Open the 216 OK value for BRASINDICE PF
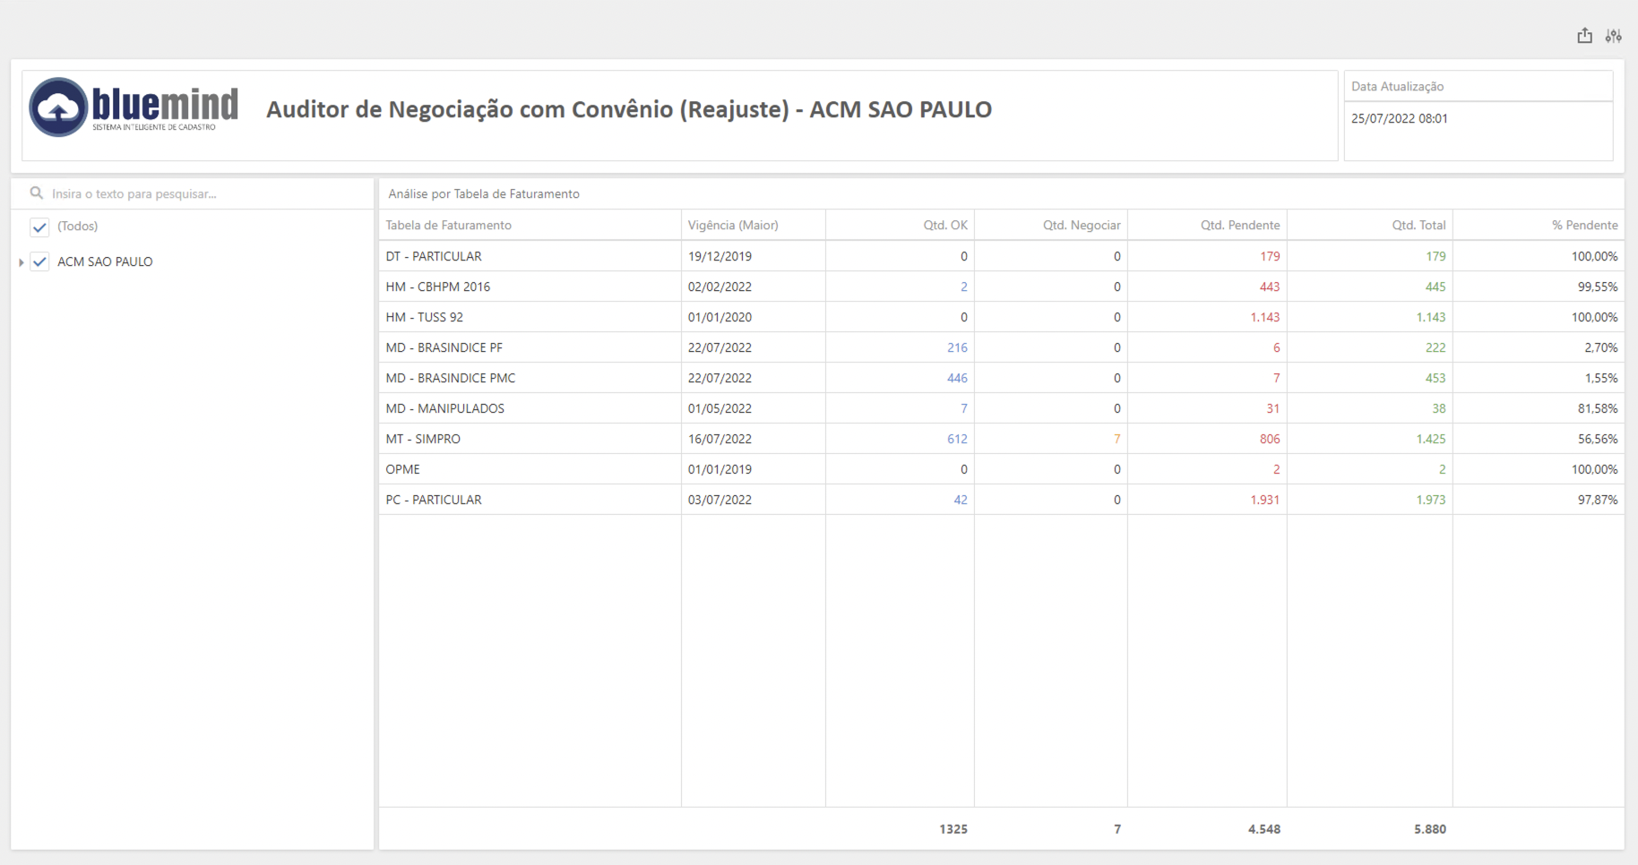Image resolution: width=1638 pixels, height=865 pixels. pos(957,347)
